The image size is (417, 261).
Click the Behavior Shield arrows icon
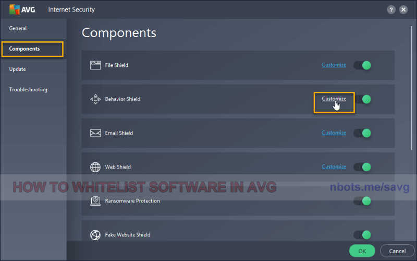coord(95,99)
